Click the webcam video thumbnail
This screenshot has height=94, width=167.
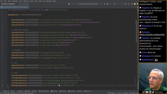153,77
